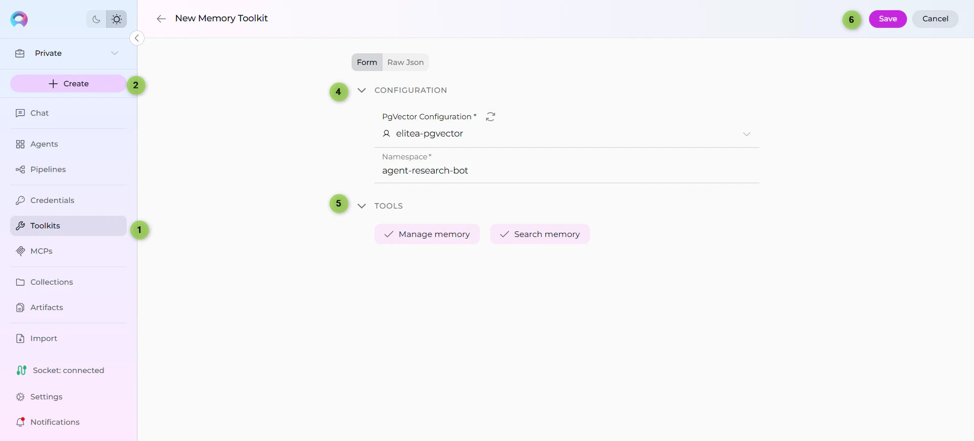Screen dimensions: 974x441
Task: Open Collections in the sidebar
Action: pyautogui.click(x=68, y=282)
